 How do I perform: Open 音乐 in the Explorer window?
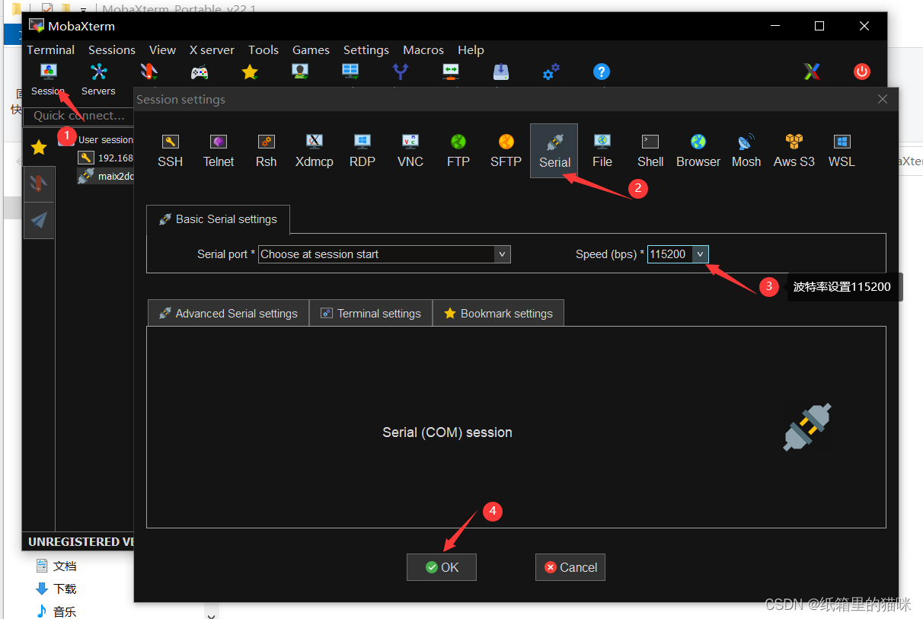pyautogui.click(x=56, y=611)
